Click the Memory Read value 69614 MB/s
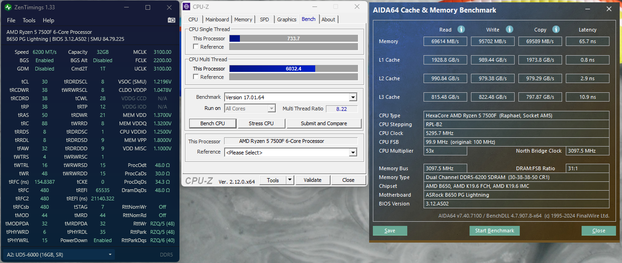Image resolution: width=622 pixels, height=263 pixels. (445, 41)
